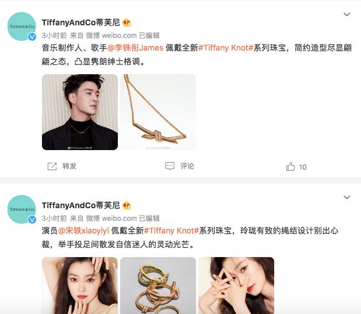Like the first post with thumbs-up icon
The image size is (361, 314).
[290, 166]
